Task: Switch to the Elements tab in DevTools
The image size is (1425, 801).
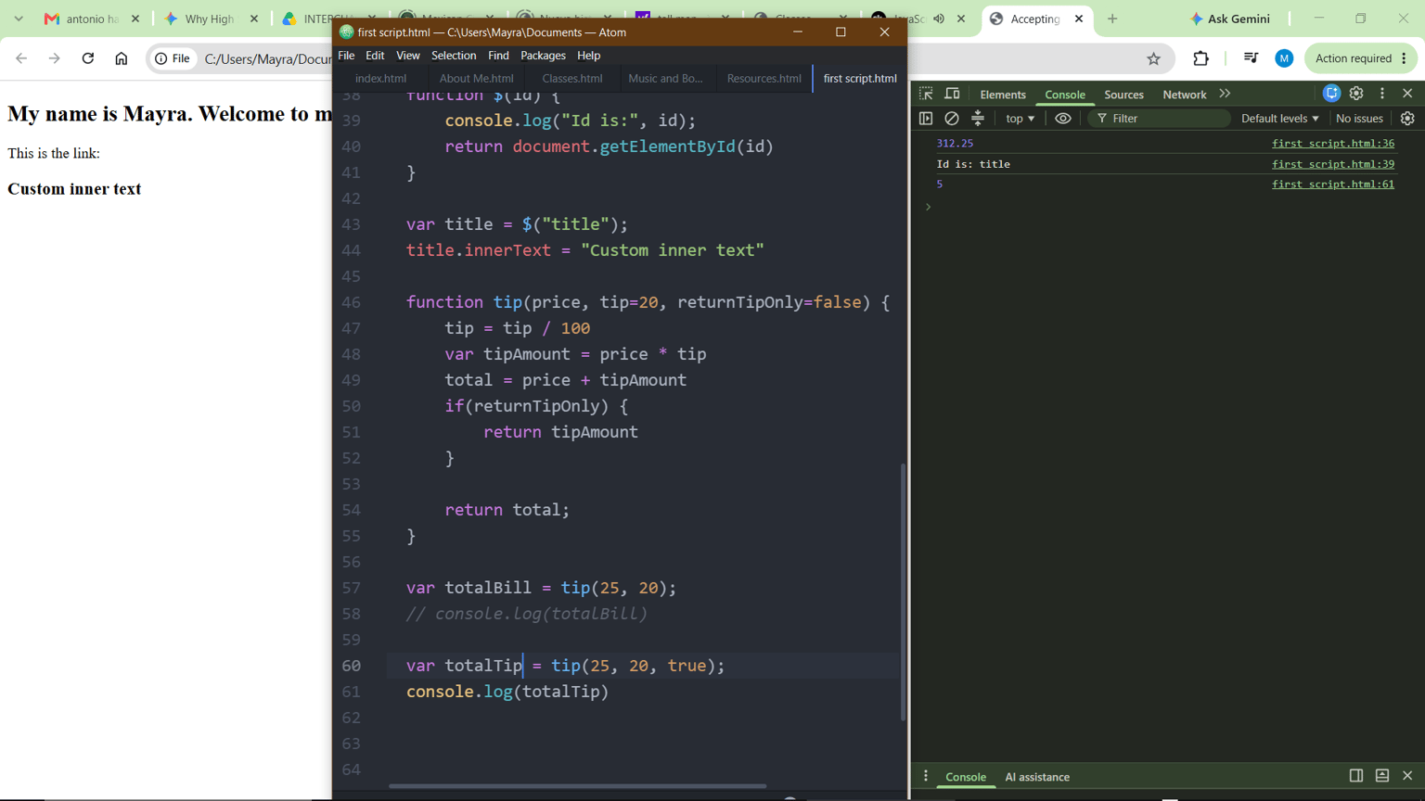Action: pyautogui.click(x=1003, y=95)
